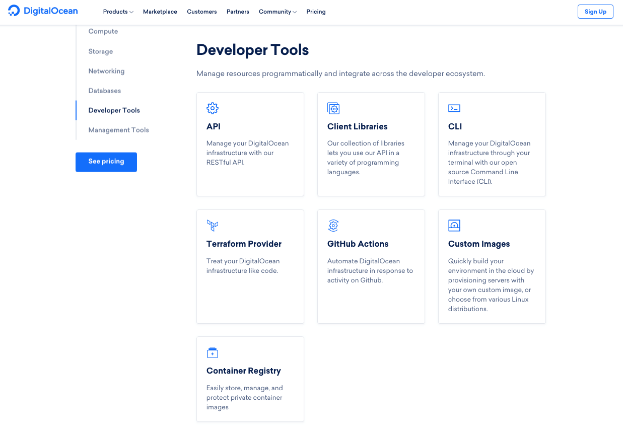Click the DigitalOcean logo icon
Viewport: 623px width, 433px height.
point(14,11)
